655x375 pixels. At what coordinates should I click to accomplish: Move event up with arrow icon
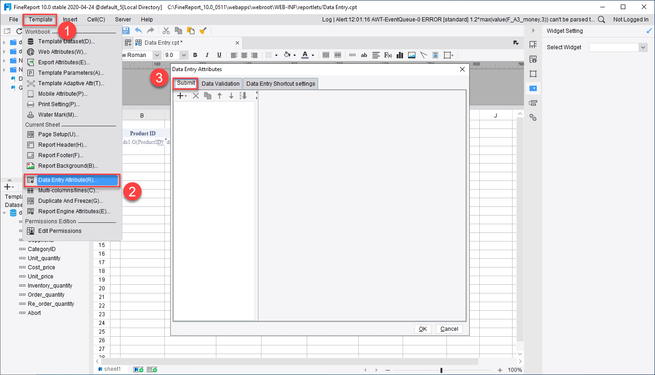point(220,95)
